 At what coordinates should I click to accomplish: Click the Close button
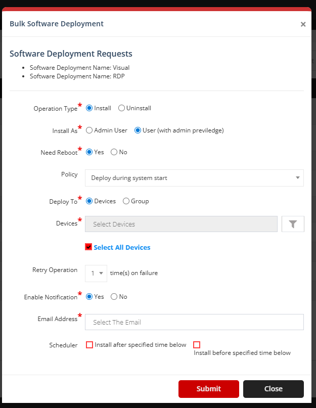pos(273,389)
